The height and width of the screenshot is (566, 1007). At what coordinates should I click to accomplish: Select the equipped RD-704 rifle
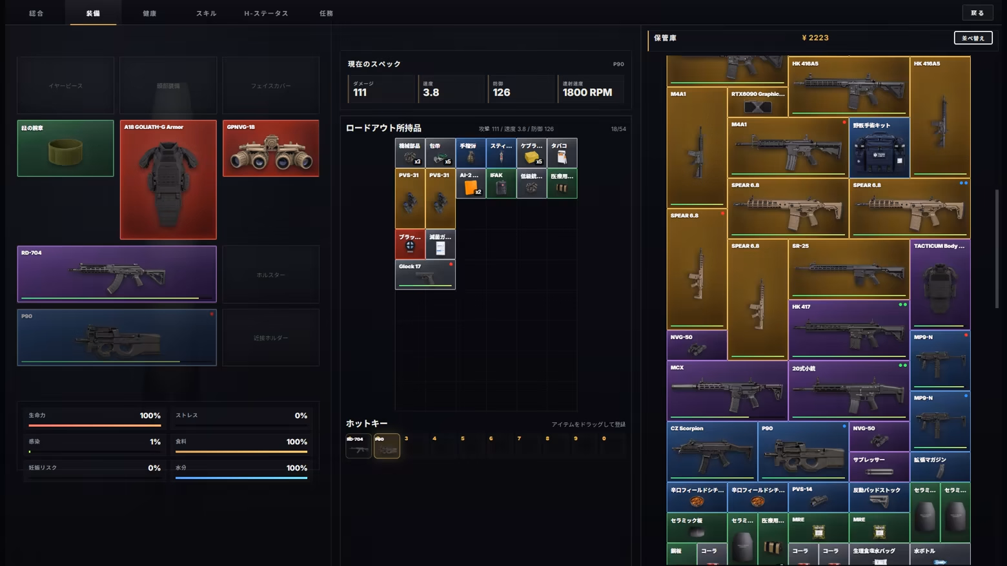(117, 274)
